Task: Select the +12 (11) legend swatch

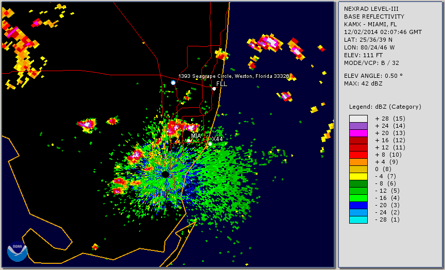Action: tap(358, 148)
